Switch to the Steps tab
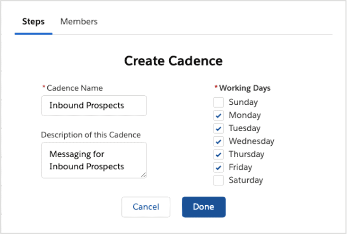The width and height of the screenshot is (347, 234). coord(34,22)
